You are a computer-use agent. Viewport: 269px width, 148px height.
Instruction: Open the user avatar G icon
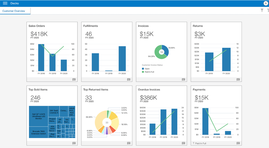pyautogui.click(x=265, y=3)
